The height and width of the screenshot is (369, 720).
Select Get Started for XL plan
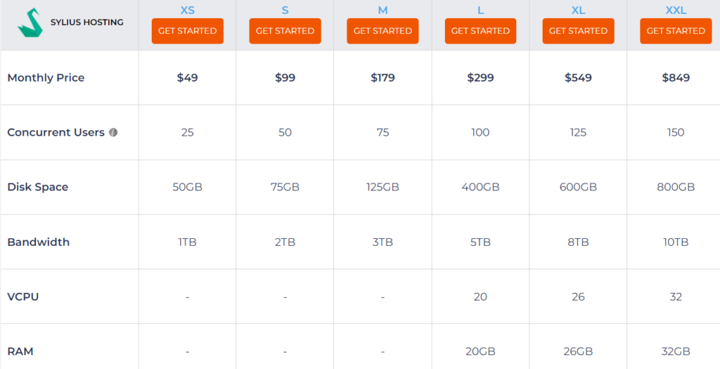(578, 31)
